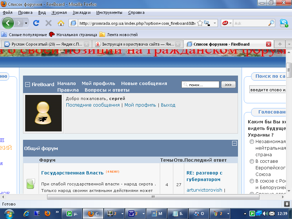The height and width of the screenshot is (219, 292).
Task: Open the list all tabs dropdown
Action: coord(289,44)
